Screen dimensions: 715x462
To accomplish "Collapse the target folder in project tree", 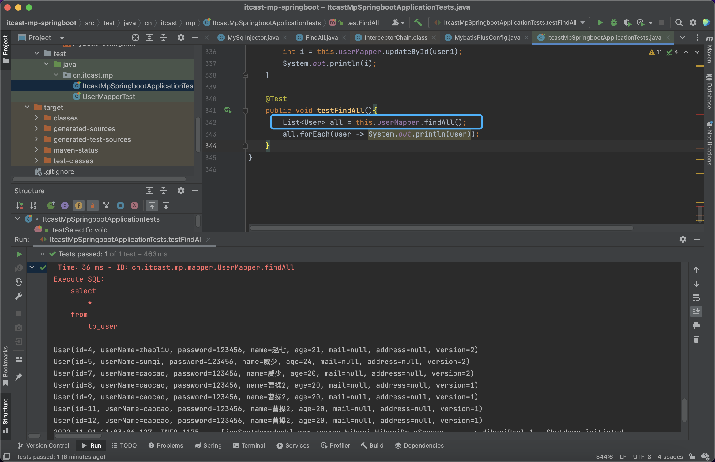I will 27,107.
